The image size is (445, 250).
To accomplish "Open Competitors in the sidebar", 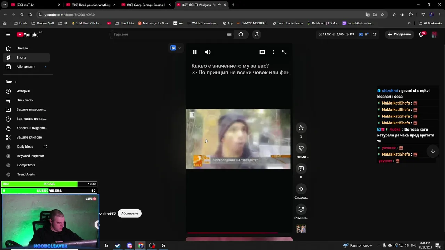I will [26, 165].
